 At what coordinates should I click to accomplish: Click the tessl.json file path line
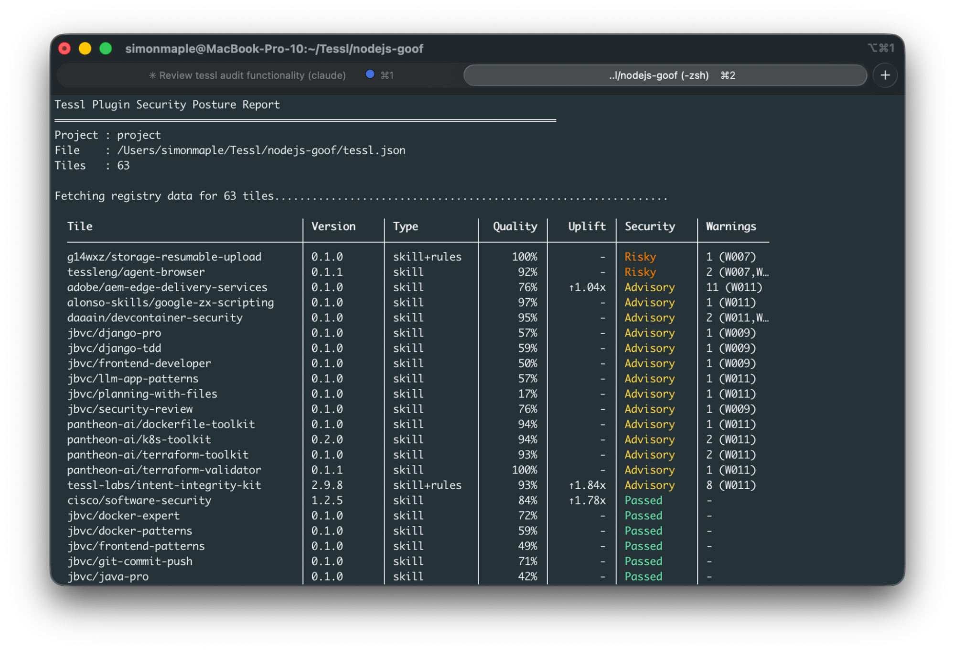[x=230, y=151]
